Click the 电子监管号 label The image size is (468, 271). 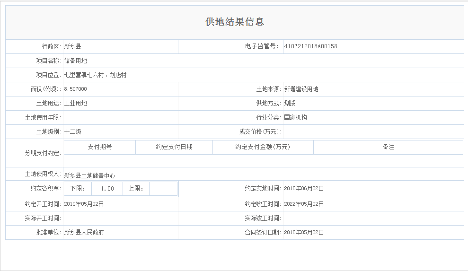tap(262, 46)
